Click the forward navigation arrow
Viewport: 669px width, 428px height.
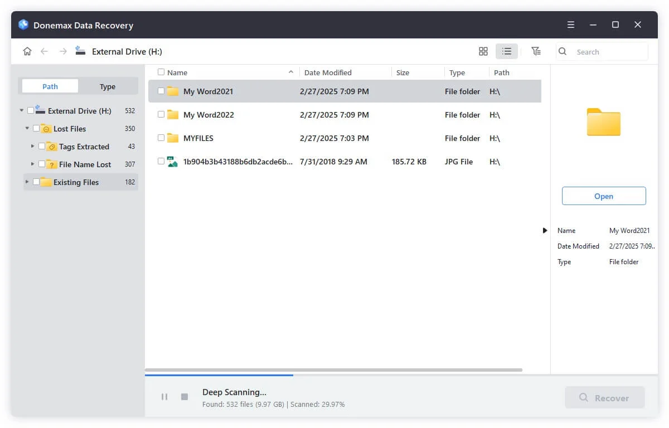(x=62, y=51)
